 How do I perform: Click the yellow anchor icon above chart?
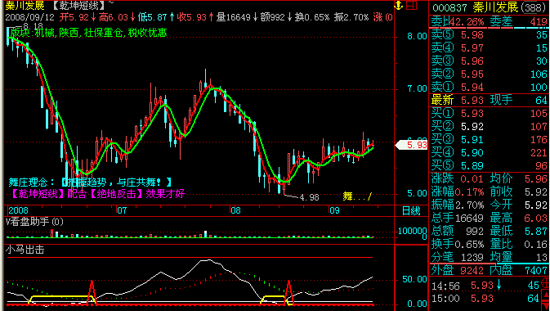[x=398, y=6]
